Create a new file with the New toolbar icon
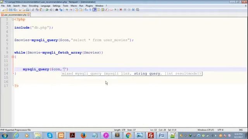 pyautogui.click(x=3, y=10)
